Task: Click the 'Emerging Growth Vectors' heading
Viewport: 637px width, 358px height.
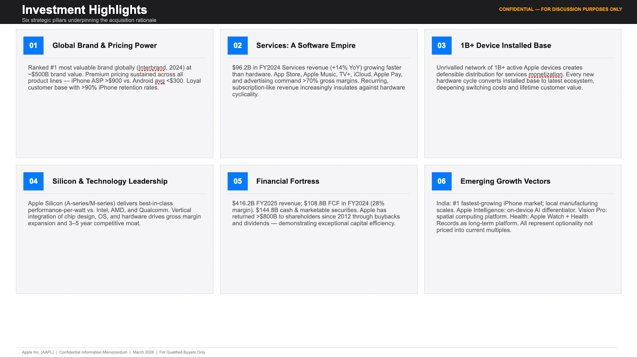Action: pos(505,181)
